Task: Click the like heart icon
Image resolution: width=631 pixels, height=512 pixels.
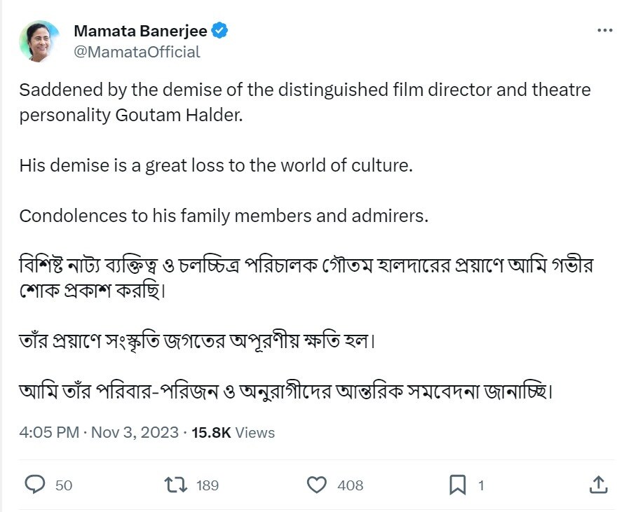Action: pos(319,485)
